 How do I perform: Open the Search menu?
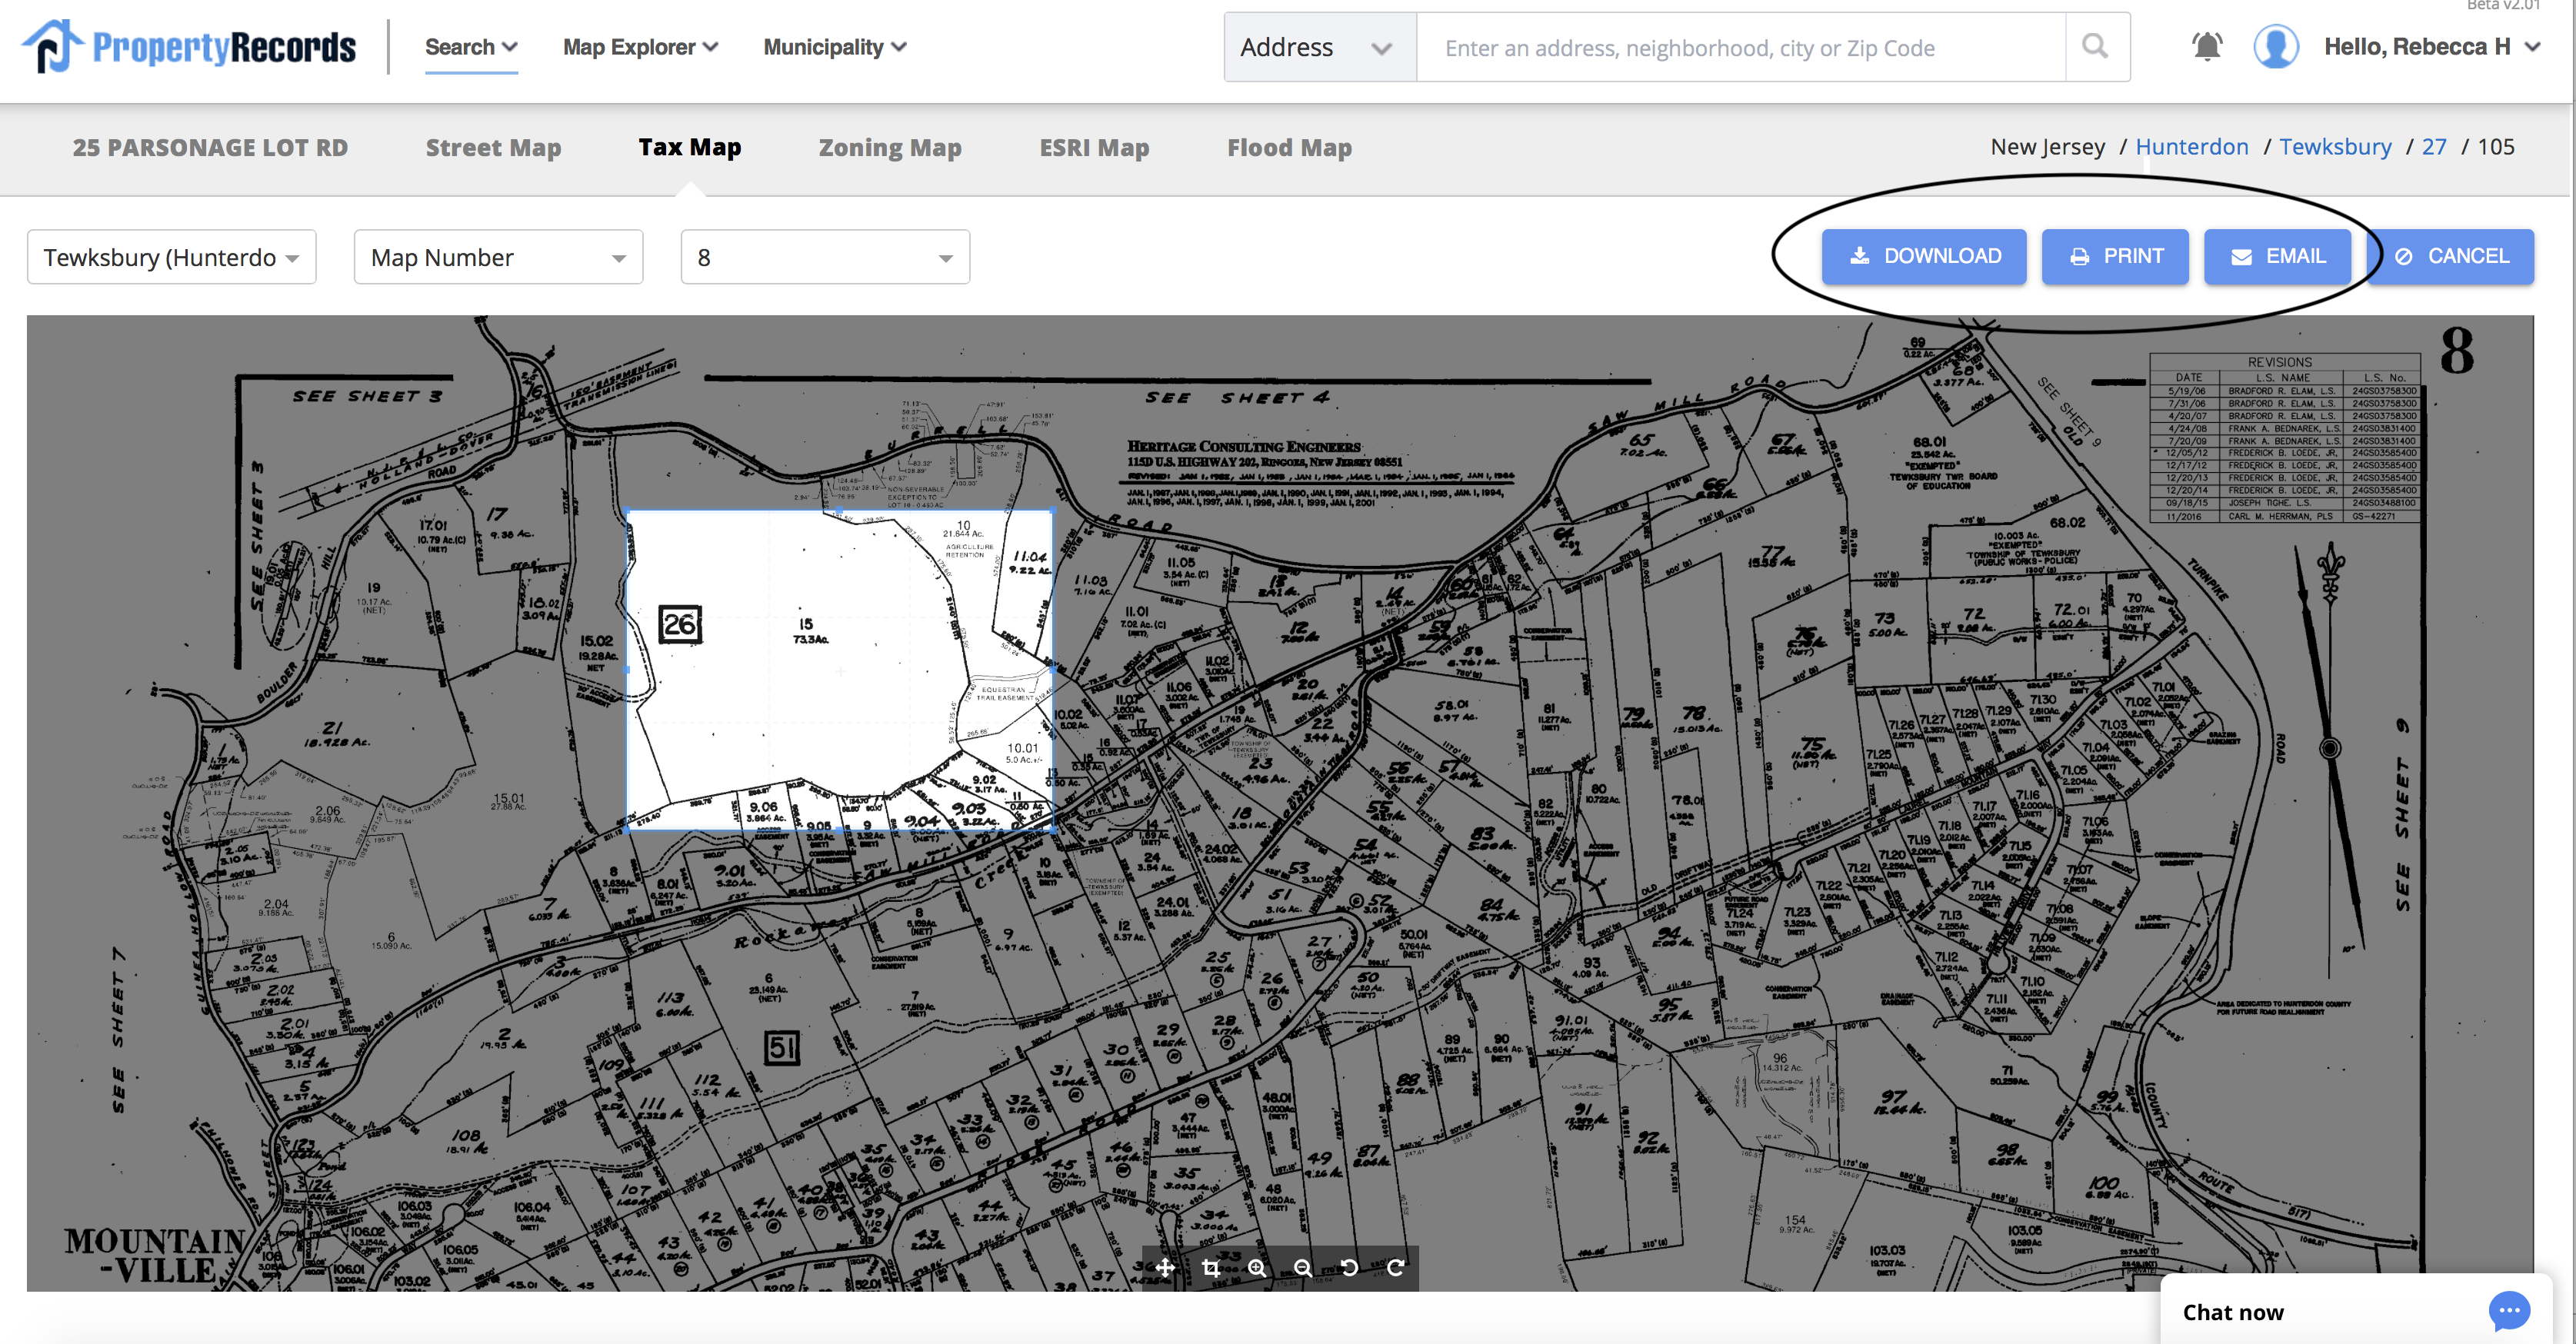pos(471,47)
